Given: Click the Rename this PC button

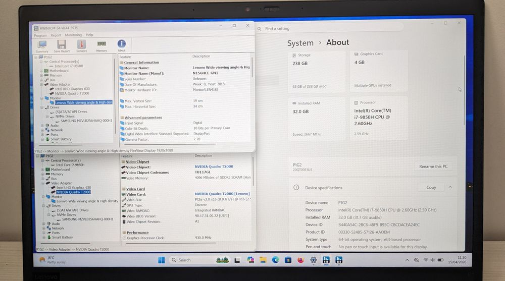Looking at the screenshot, I should pyautogui.click(x=433, y=166).
